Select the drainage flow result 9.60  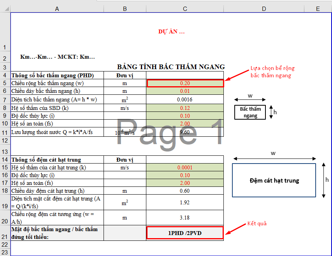point(185,132)
